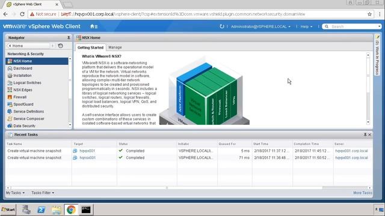
Task: Click the More Tasks link
Action: (x=362, y=193)
